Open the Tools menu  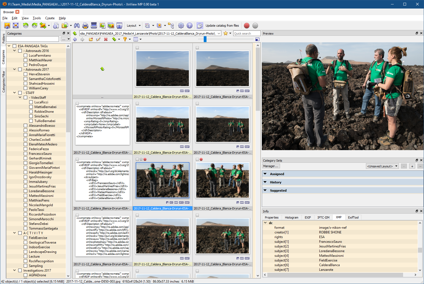37,18
